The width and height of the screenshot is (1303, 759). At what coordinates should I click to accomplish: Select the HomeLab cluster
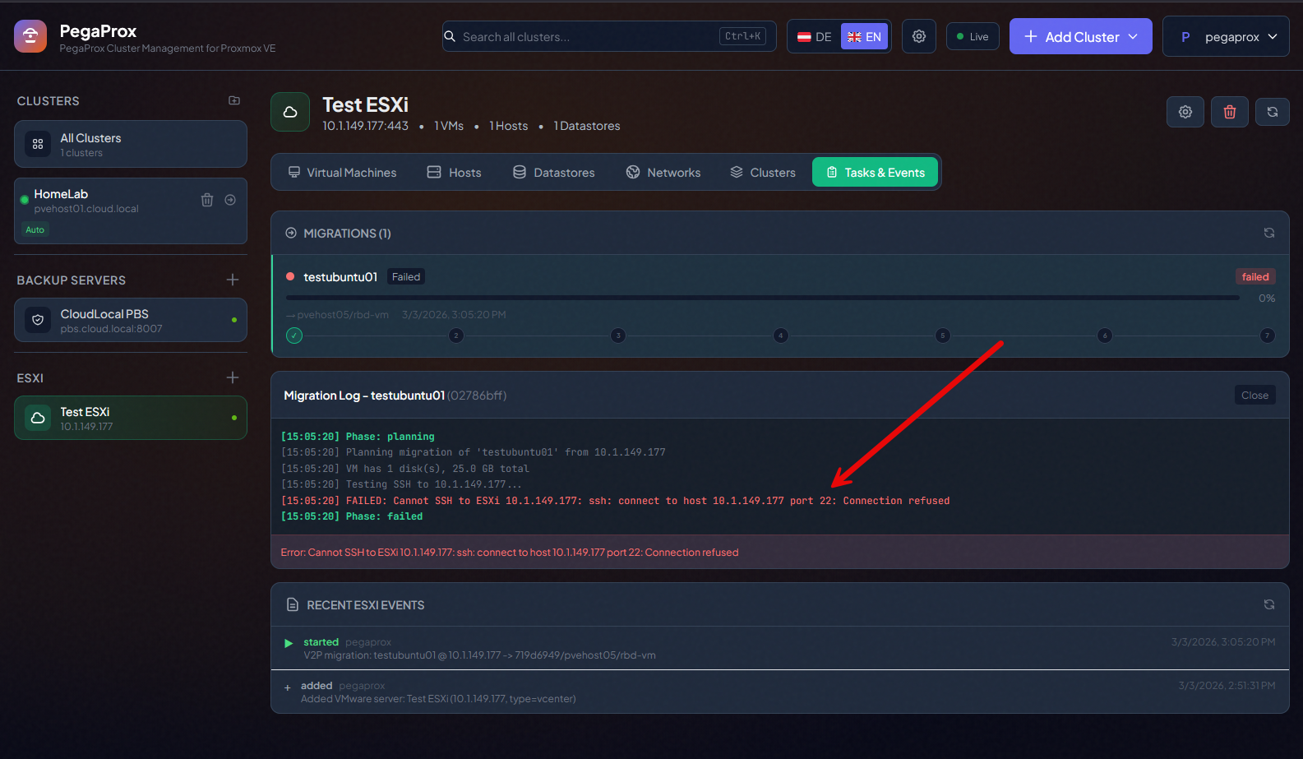[x=131, y=211]
